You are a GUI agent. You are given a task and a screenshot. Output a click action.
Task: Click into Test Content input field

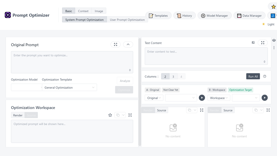(x=206, y=56)
